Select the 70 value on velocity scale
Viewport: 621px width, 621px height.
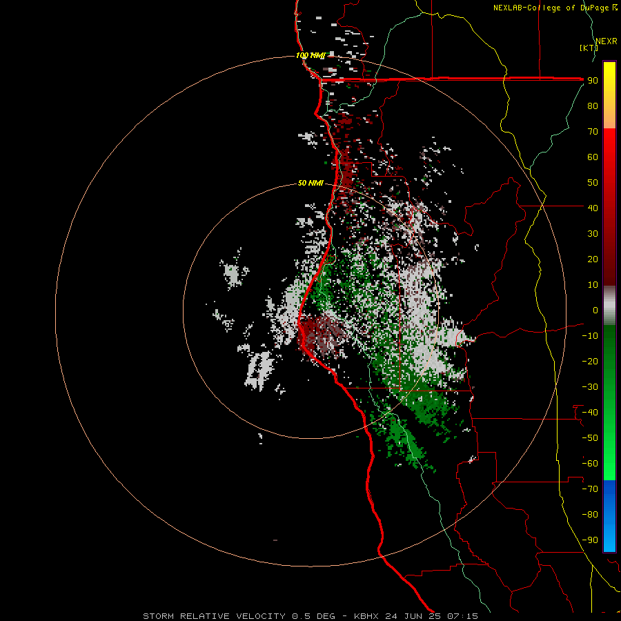593,132
